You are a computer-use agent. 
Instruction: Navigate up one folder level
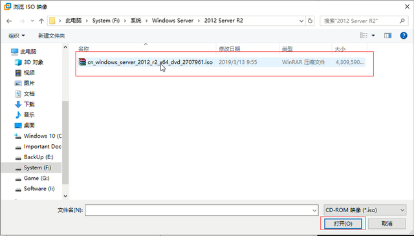[41, 21]
